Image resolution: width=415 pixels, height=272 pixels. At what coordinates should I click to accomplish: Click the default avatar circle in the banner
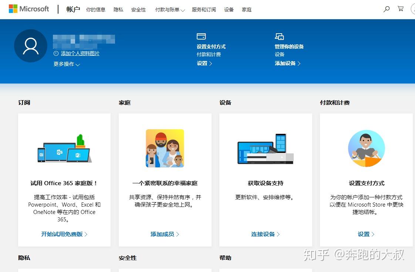30,45
